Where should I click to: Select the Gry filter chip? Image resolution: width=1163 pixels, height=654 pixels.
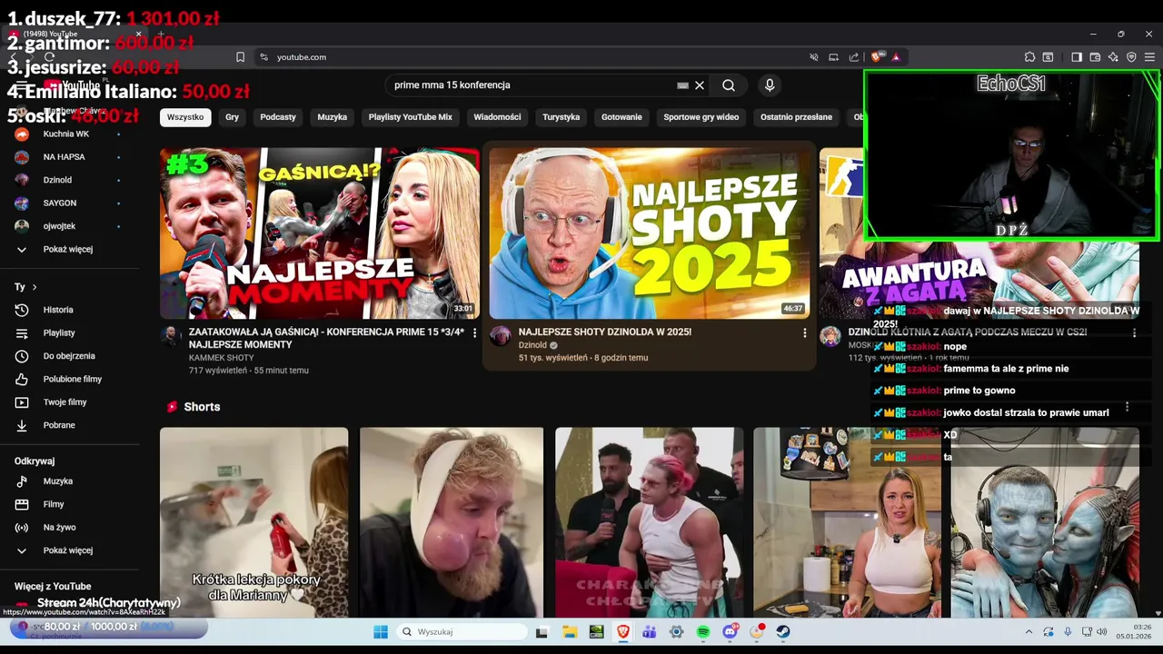point(233,117)
